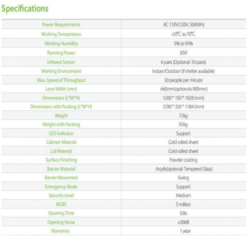Click the Weight with Packing label
Screen dimensions: 248x239
tap(61, 124)
